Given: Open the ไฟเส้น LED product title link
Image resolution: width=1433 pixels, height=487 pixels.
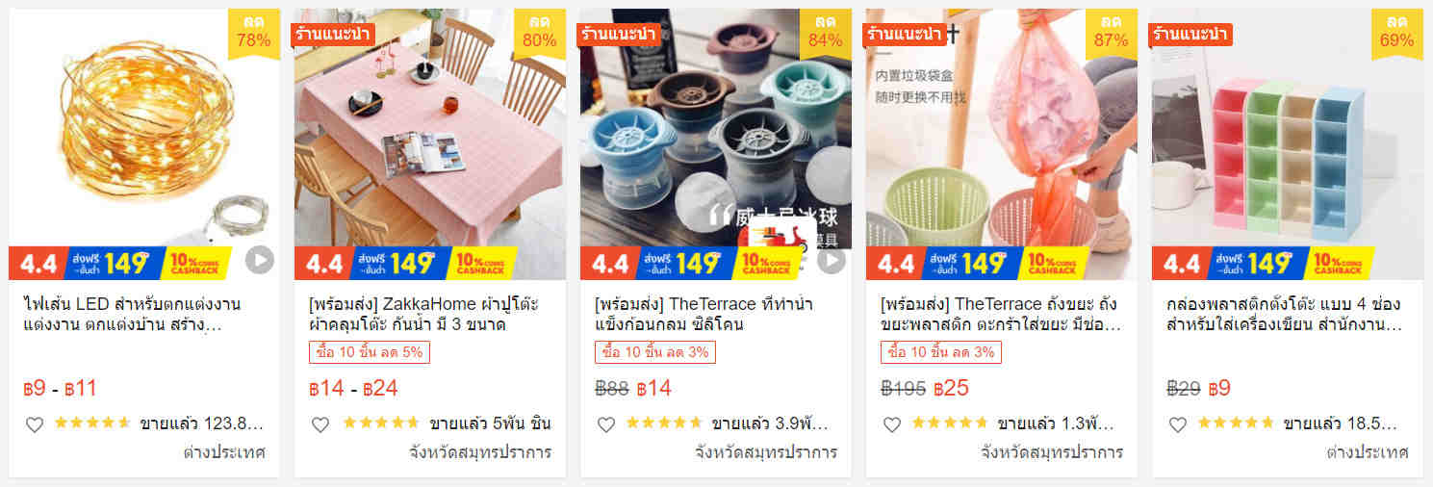Looking at the screenshot, I should click(132, 314).
